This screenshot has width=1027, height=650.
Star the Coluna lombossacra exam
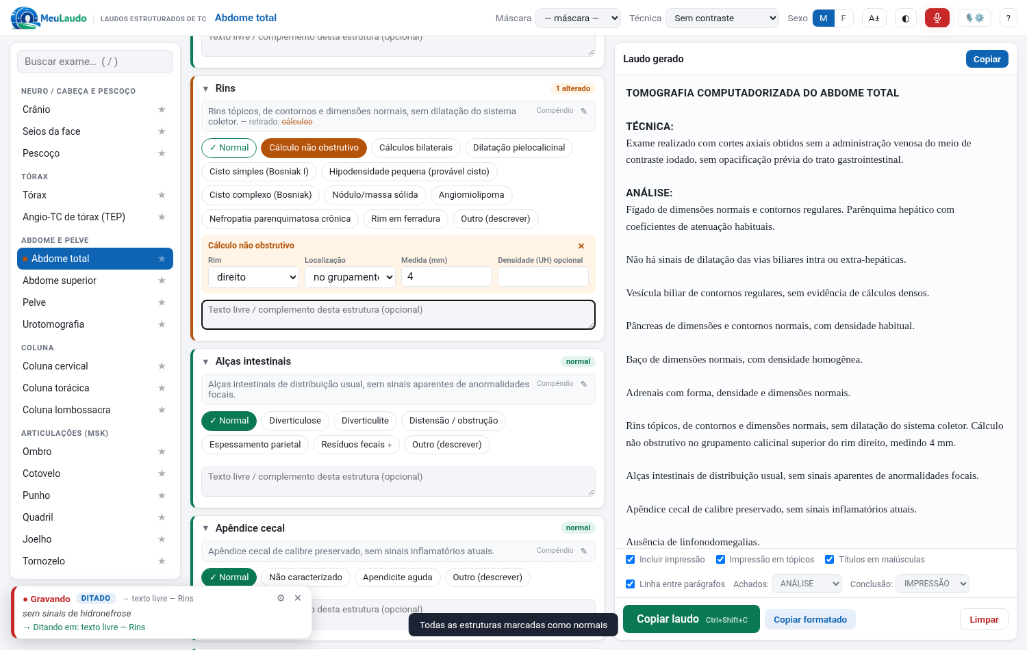tap(162, 410)
